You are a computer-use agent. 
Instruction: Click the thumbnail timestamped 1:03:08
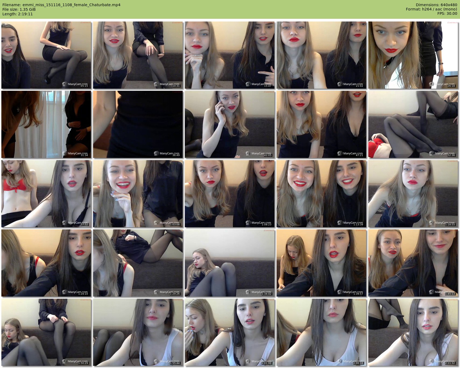tap(138, 194)
